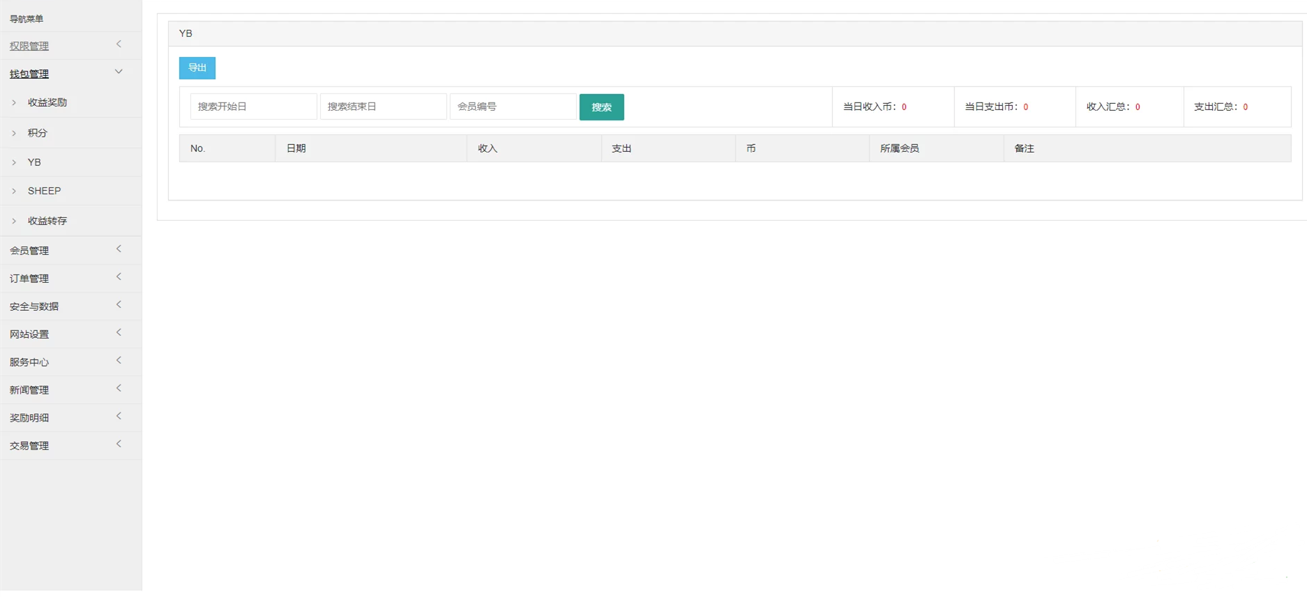Expand the 权限管理 menu chevron
Screen dimensions: 1307x597
(x=119, y=45)
